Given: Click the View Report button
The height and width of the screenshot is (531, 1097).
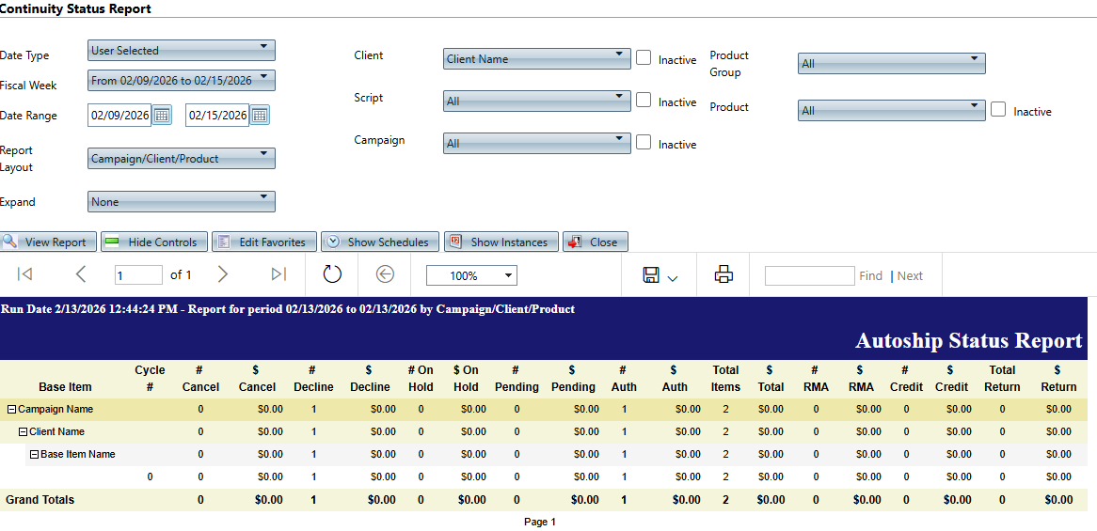Looking at the screenshot, I should click(x=48, y=242).
